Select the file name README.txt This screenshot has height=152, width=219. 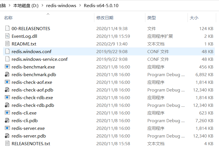click(x=24, y=44)
